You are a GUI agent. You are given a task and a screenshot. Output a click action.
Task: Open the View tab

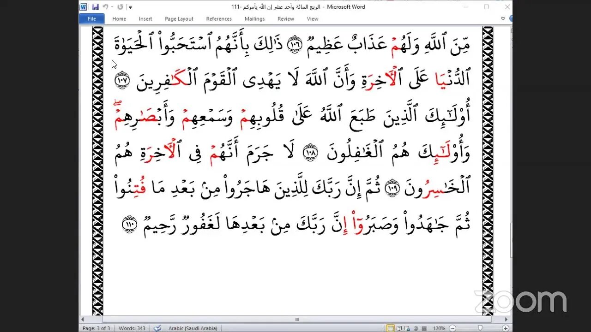coord(313,19)
